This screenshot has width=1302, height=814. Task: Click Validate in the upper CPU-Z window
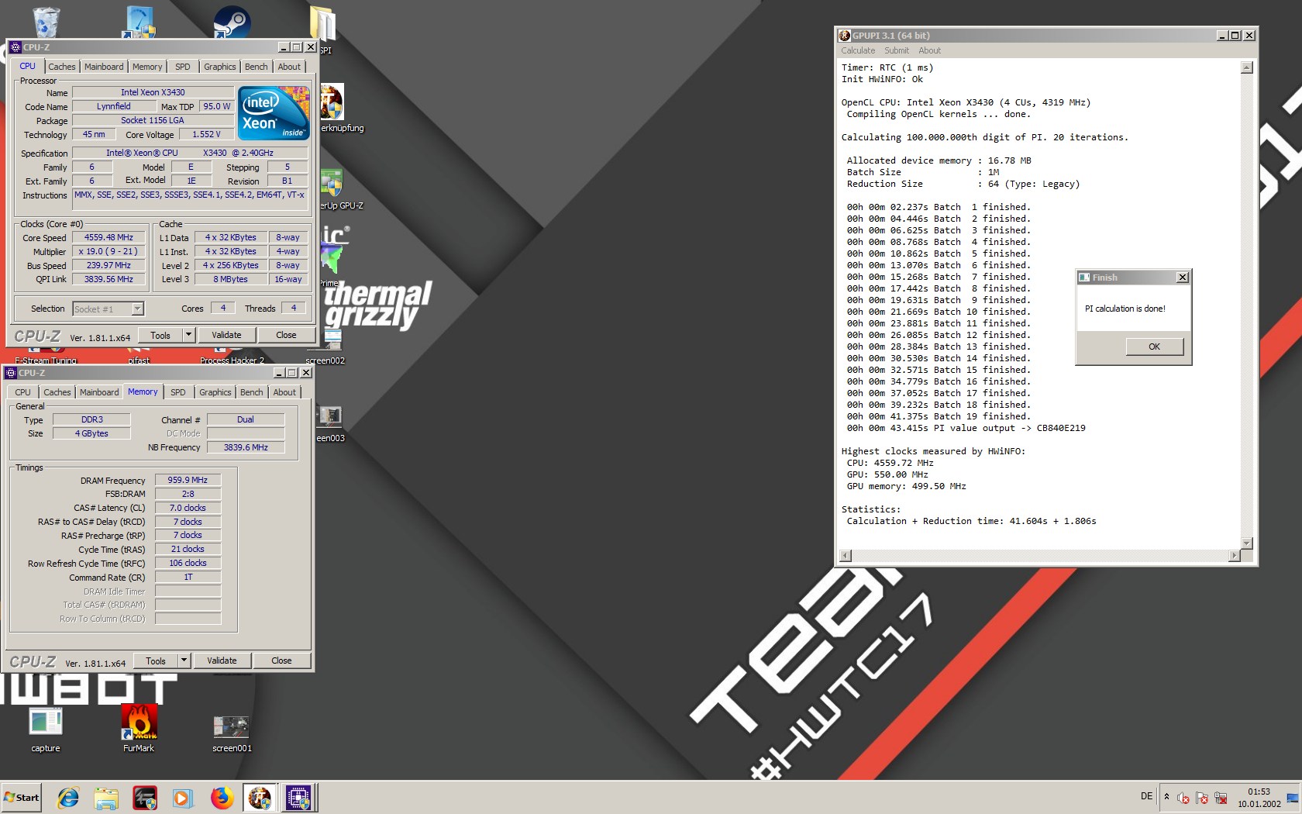click(226, 335)
